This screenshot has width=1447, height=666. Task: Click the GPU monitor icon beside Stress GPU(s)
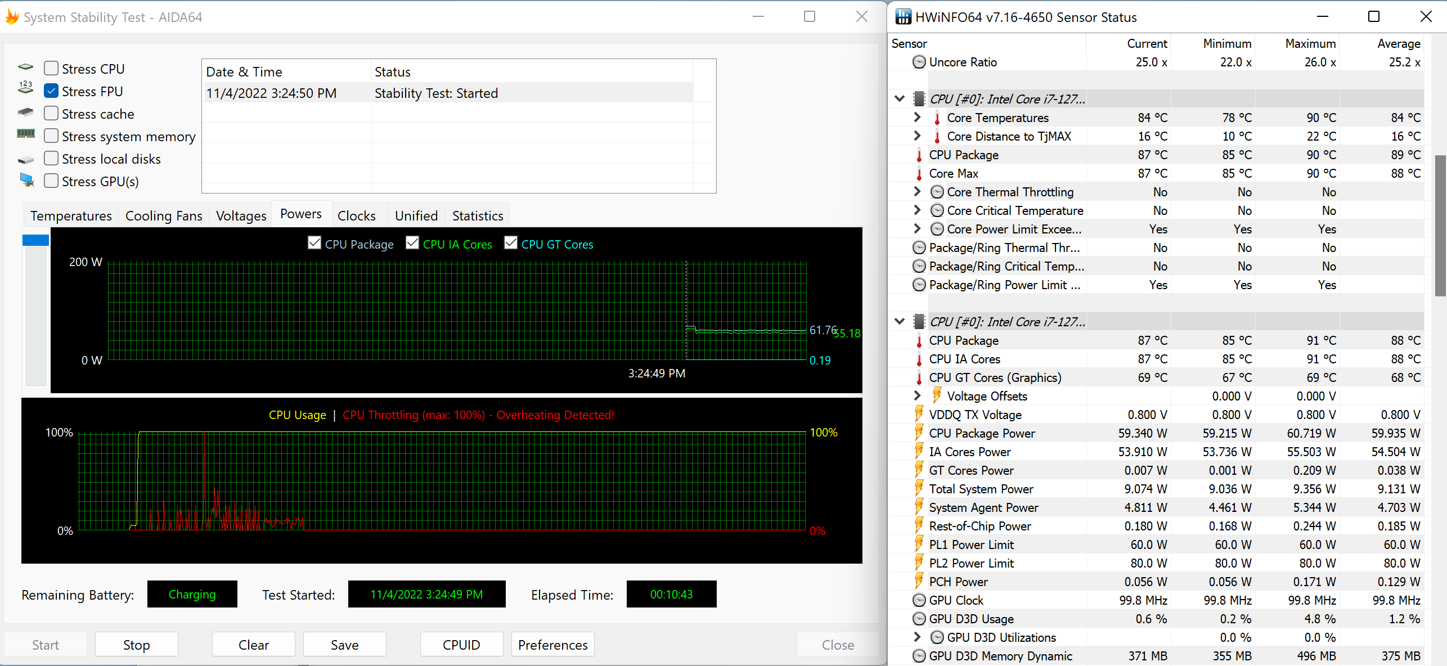click(26, 181)
